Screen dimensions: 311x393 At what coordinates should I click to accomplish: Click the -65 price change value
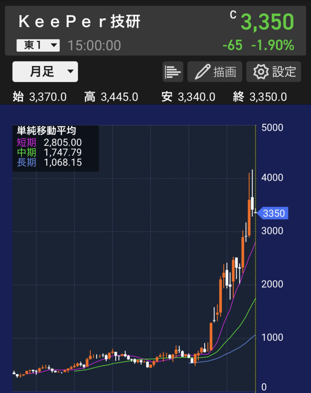[233, 45]
